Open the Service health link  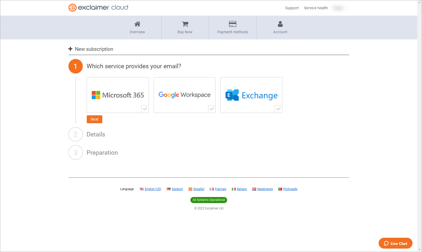tap(316, 8)
